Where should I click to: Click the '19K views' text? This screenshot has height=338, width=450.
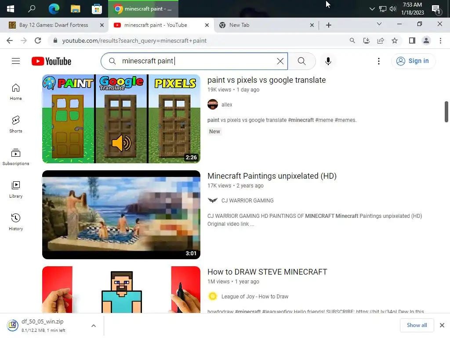(219, 90)
